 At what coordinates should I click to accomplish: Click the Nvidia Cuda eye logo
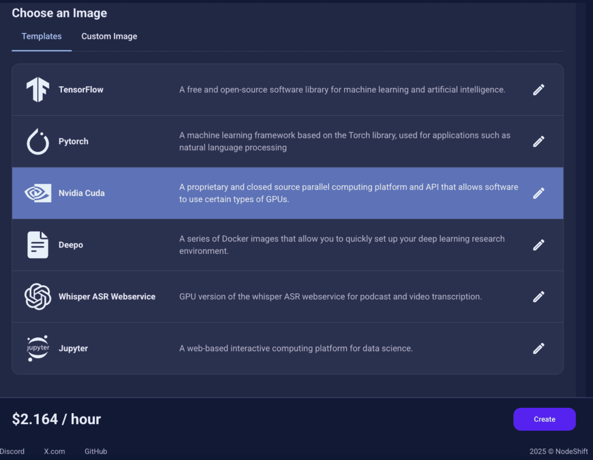point(38,193)
